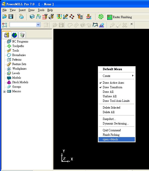Click the highlighted open vbtools entry
Image resolution: width=149 pixels, height=171 pixels.
point(117,139)
